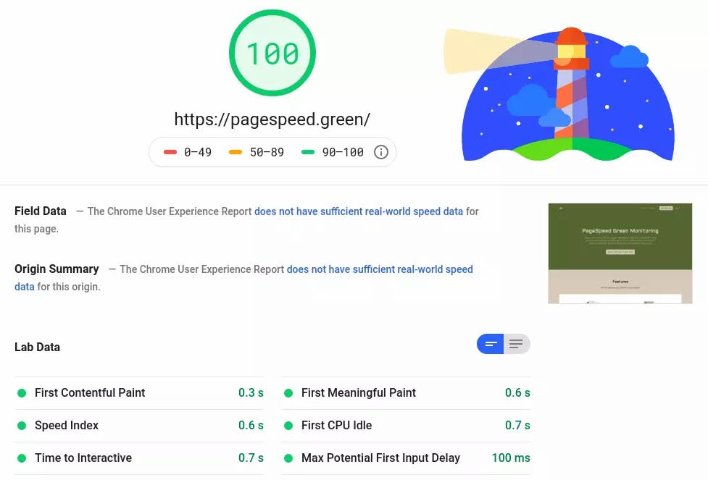The image size is (708, 480).
Task: Toggle back to the compact metrics layout
Action: tap(491, 344)
